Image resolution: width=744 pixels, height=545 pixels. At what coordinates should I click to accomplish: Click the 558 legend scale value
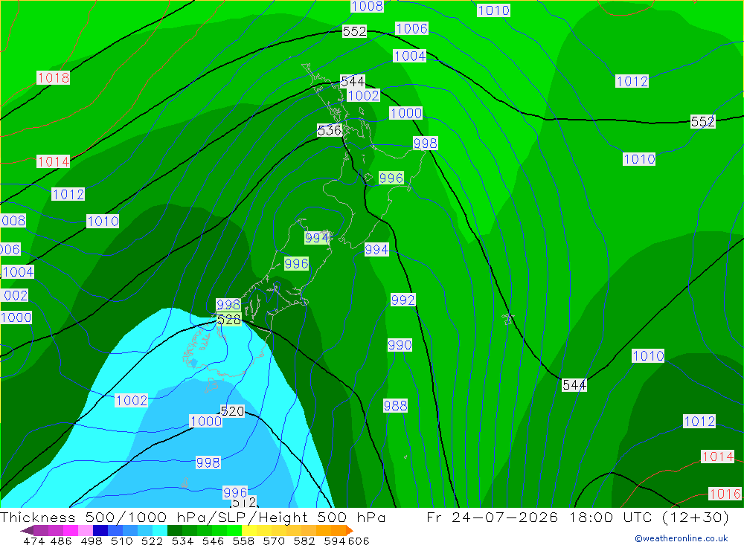(243, 541)
